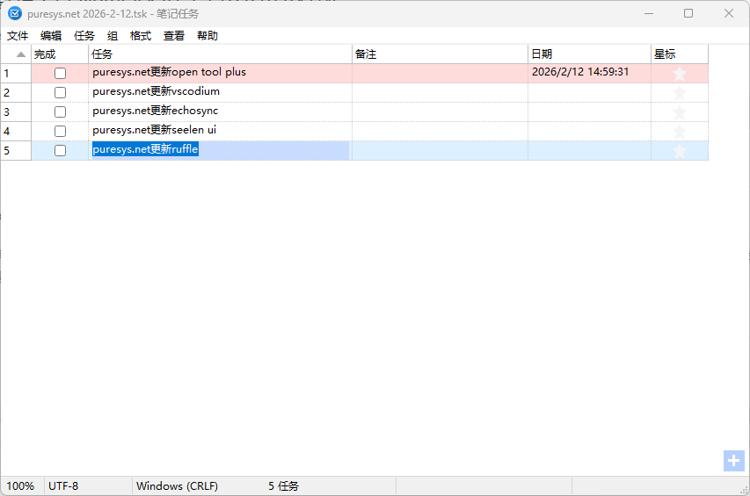Image resolution: width=750 pixels, height=496 pixels.
Task: Toggle completion for seelen ui task
Action: tap(61, 132)
